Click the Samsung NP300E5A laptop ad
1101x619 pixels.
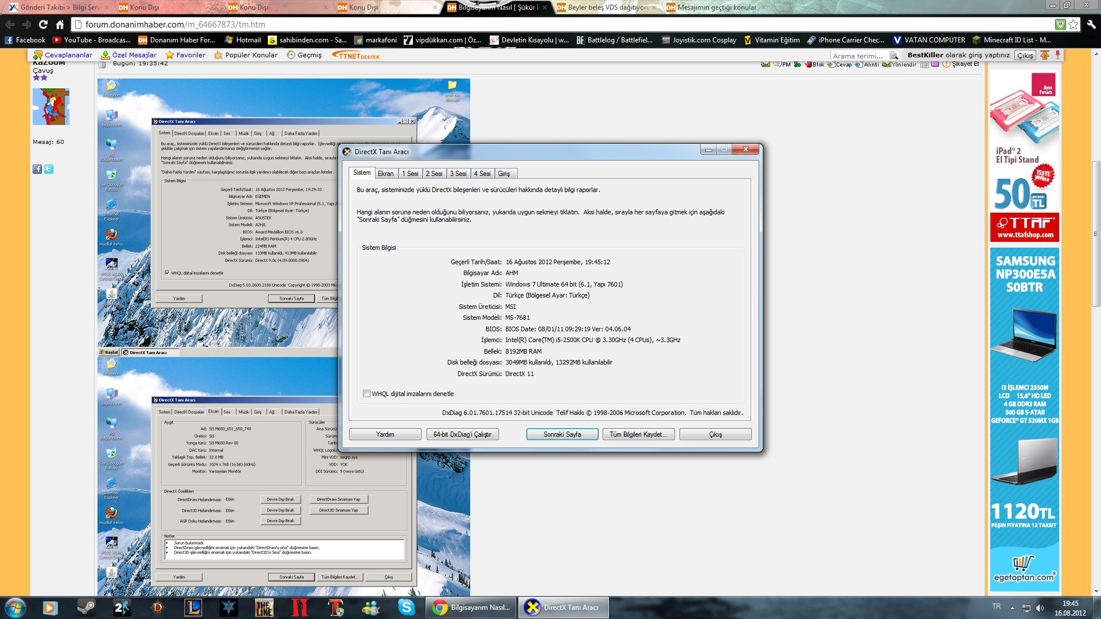click(1024, 419)
